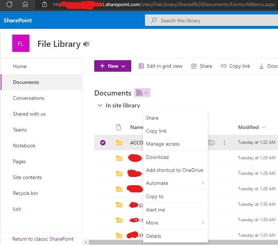This screenshot has height=245, width=278.
Task: Click folder icon in first 1:28 AM row
Action: point(119,173)
